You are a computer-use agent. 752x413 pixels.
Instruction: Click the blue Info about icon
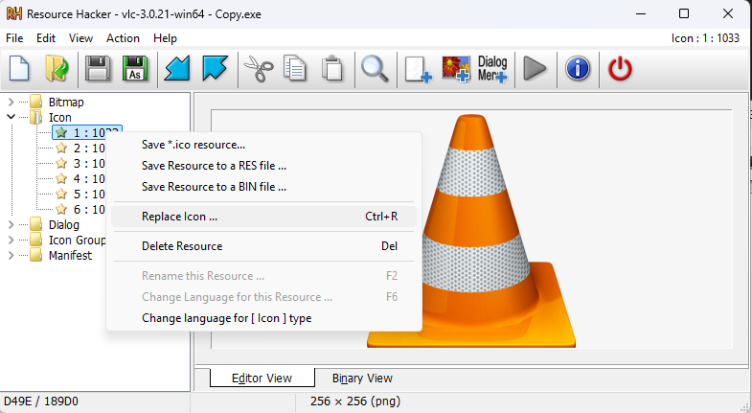(578, 69)
